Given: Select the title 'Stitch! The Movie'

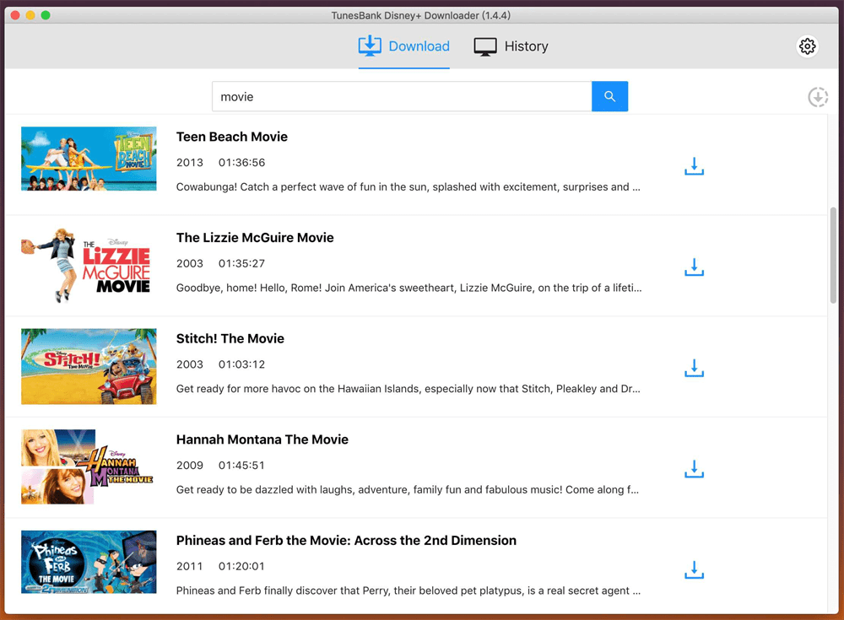Looking at the screenshot, I should click(x=230, y=338).
